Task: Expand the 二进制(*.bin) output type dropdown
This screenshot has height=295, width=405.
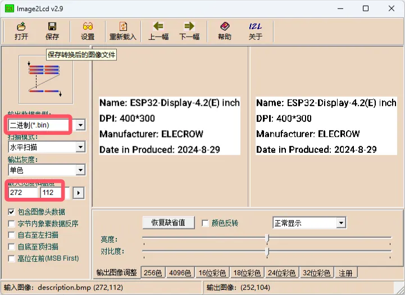Action: click(x=80, y=125)
